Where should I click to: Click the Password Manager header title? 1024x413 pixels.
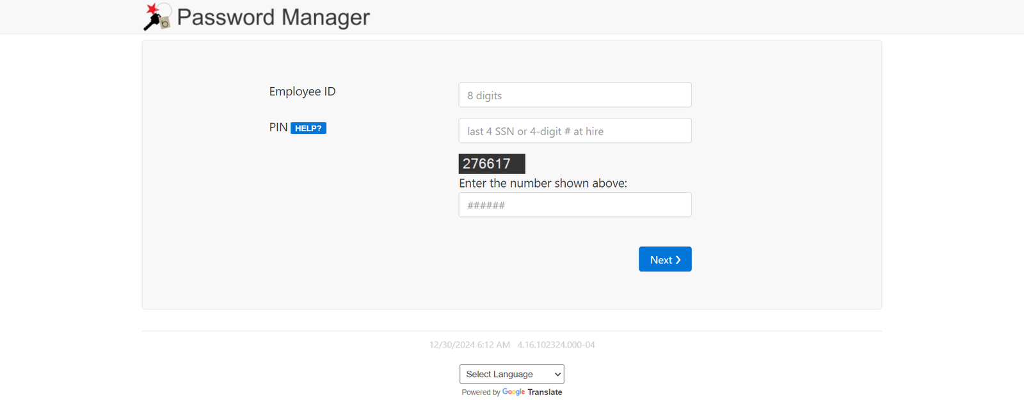(x=274, y=17)
